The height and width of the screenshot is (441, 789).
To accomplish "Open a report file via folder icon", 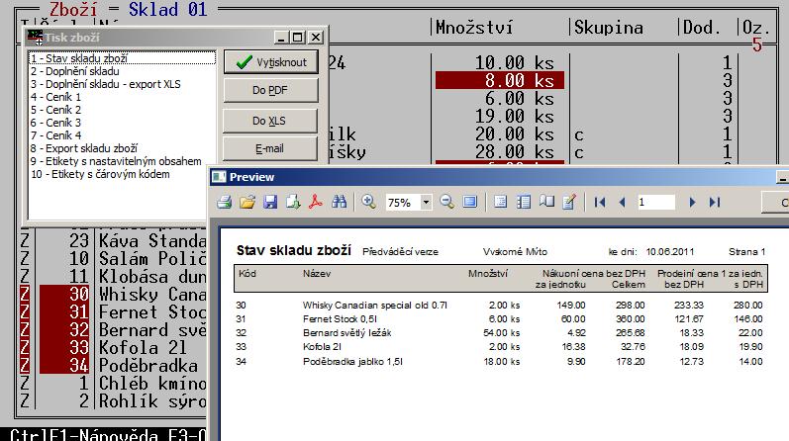I will tap(247, 202).
